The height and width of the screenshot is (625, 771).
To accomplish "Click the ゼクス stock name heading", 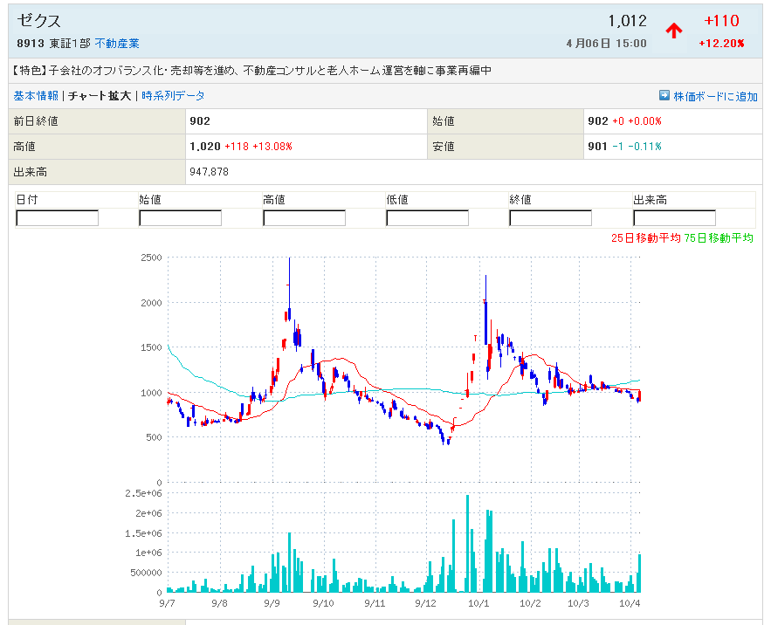I will point(39,22).
